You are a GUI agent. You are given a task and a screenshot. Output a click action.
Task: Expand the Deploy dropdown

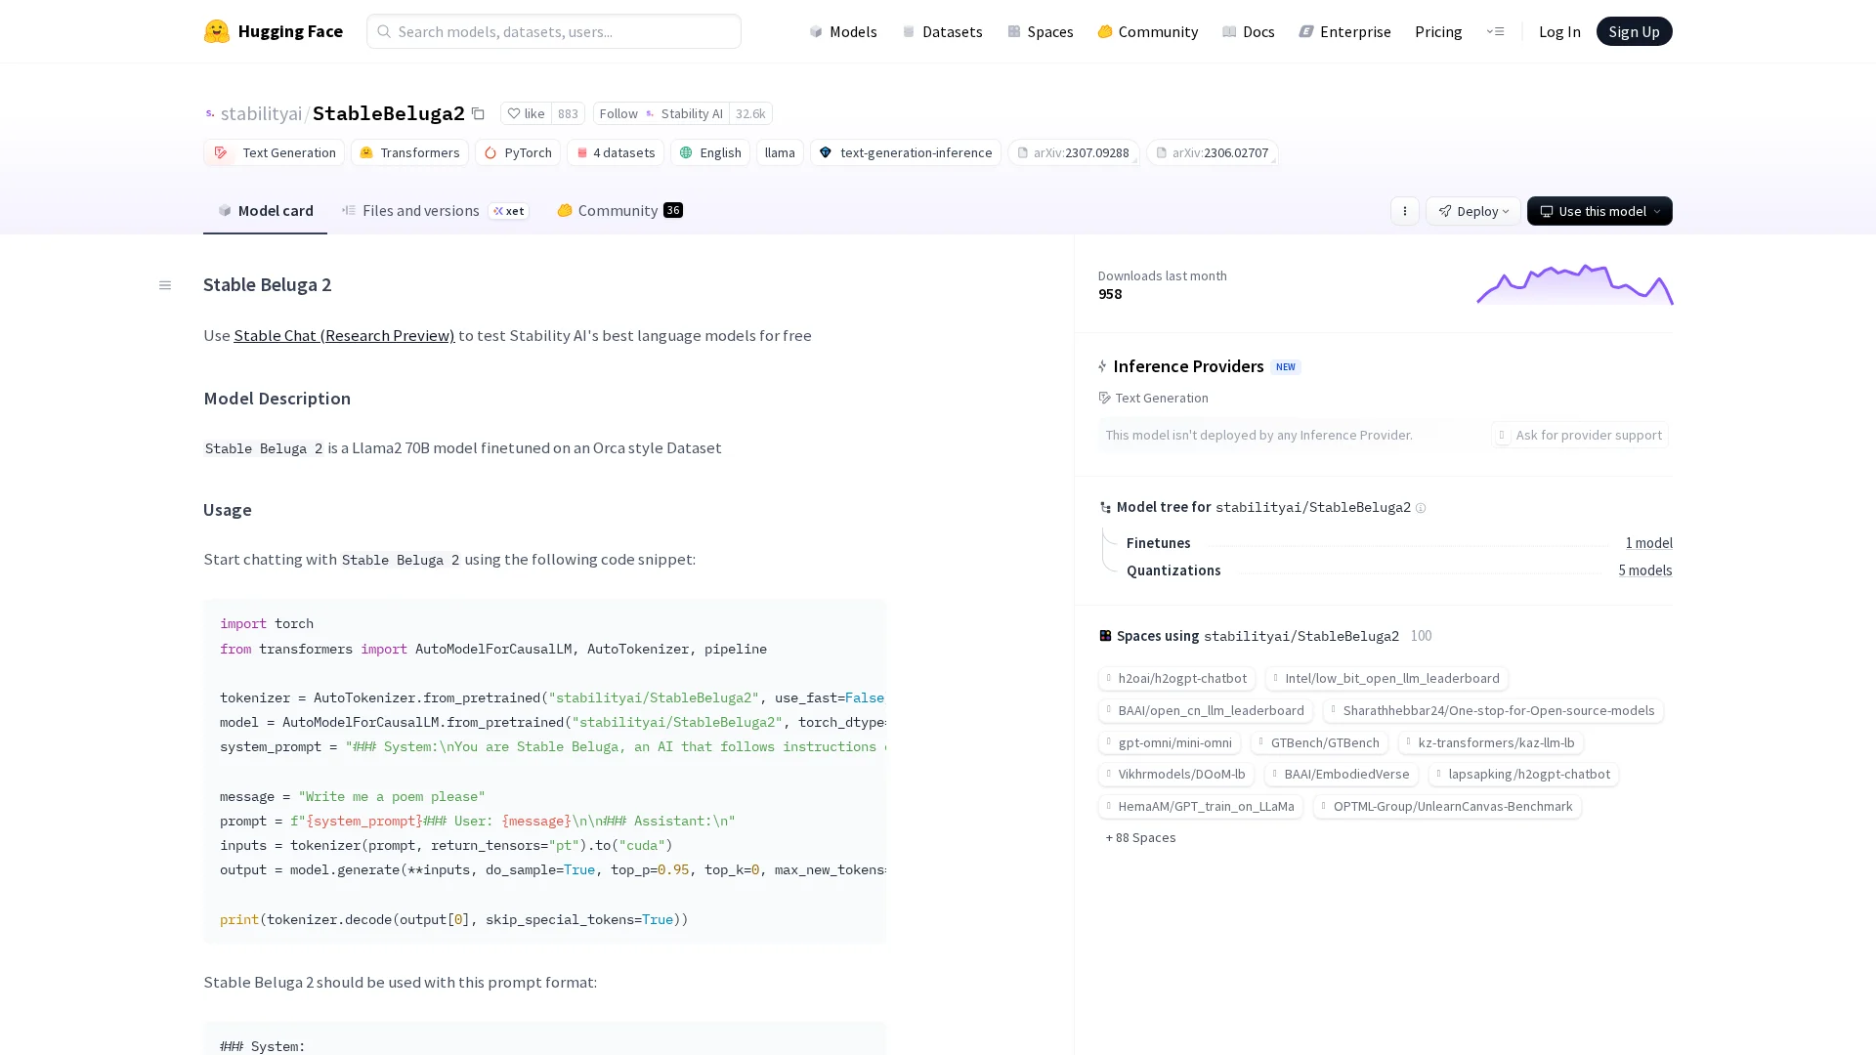coord(1472,211)
